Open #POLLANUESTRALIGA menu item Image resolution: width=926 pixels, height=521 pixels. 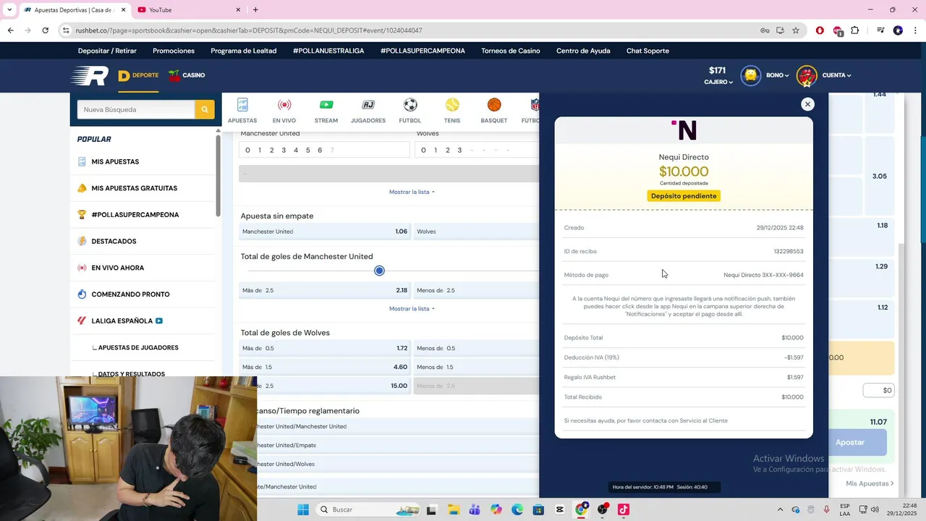pos(328,51)
